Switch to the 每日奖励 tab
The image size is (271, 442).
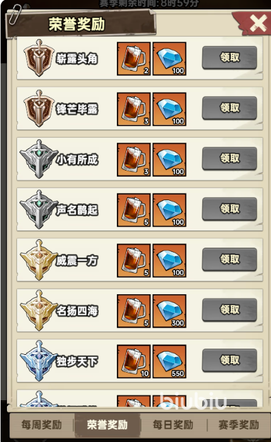pyautogui.click(x=173, y=425)
